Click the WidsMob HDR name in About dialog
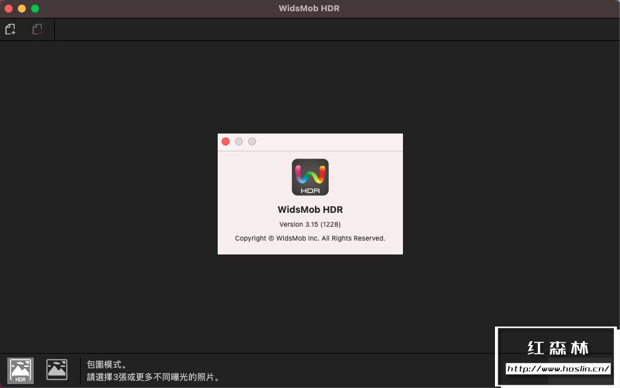Viewport: 620px width, 388px height. tap(310, 210)
